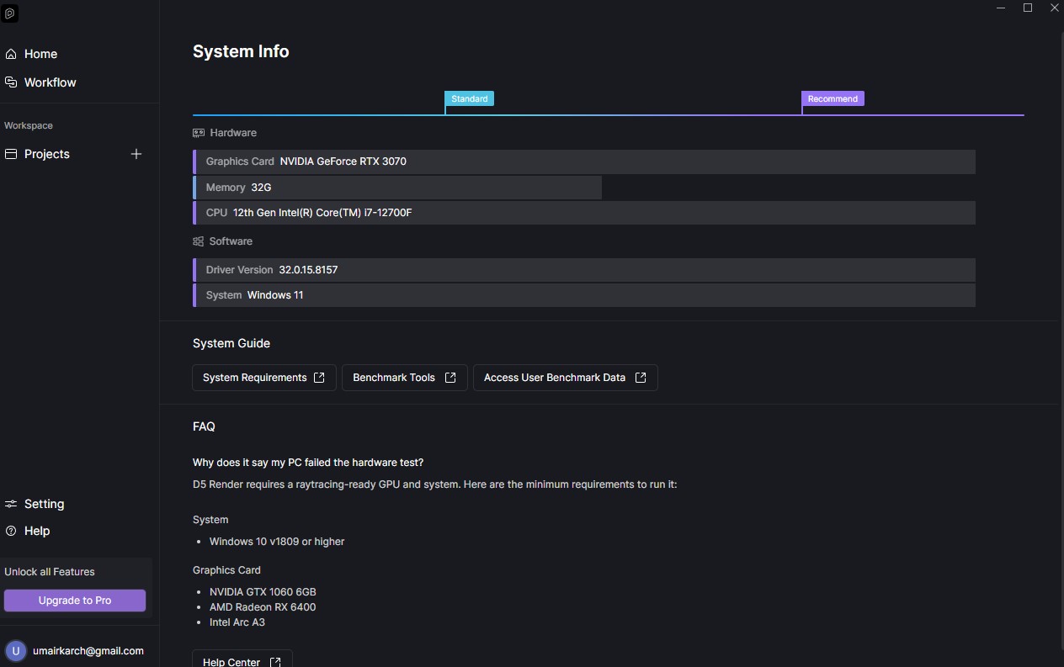Click the Help question mark icon
Viewport: 1064px width, 667px height.
click(x=11, y=531)
